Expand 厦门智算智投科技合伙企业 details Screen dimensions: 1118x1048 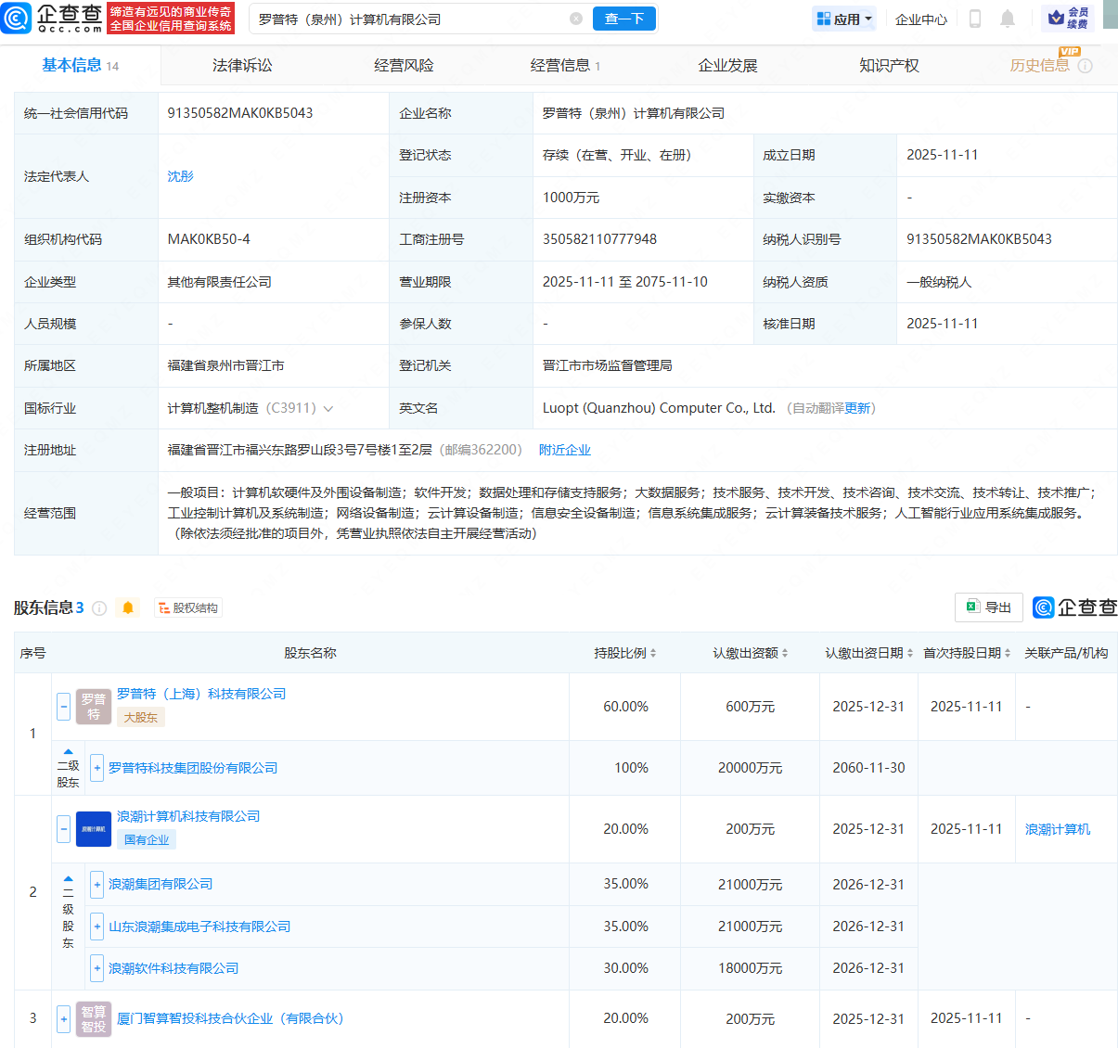coord(62,1018)
